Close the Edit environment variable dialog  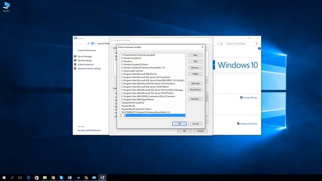coord(202,47)
